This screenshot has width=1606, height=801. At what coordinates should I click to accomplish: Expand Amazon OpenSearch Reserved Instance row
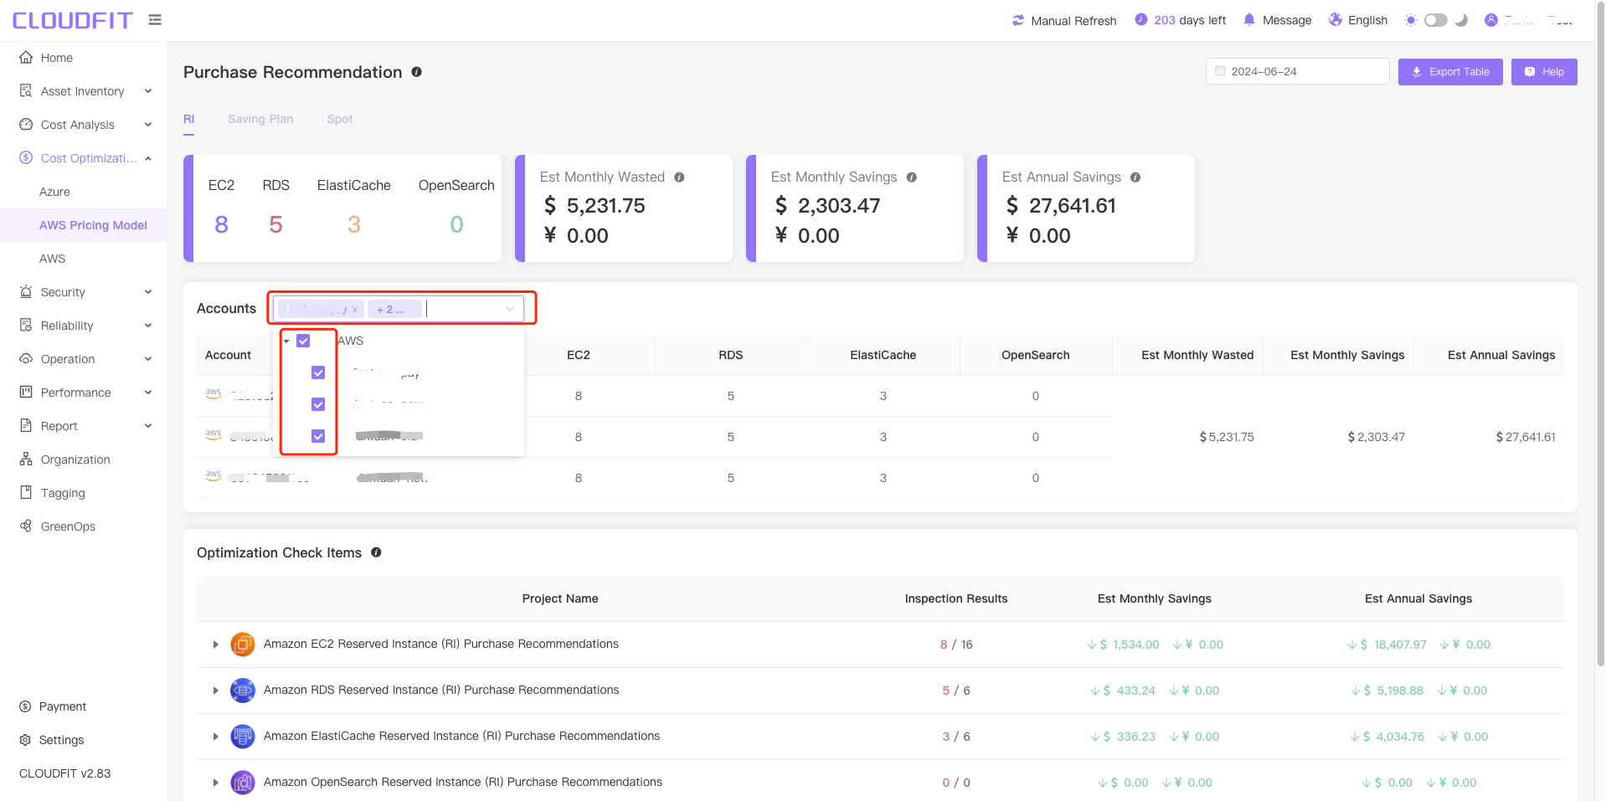[215, 783]
